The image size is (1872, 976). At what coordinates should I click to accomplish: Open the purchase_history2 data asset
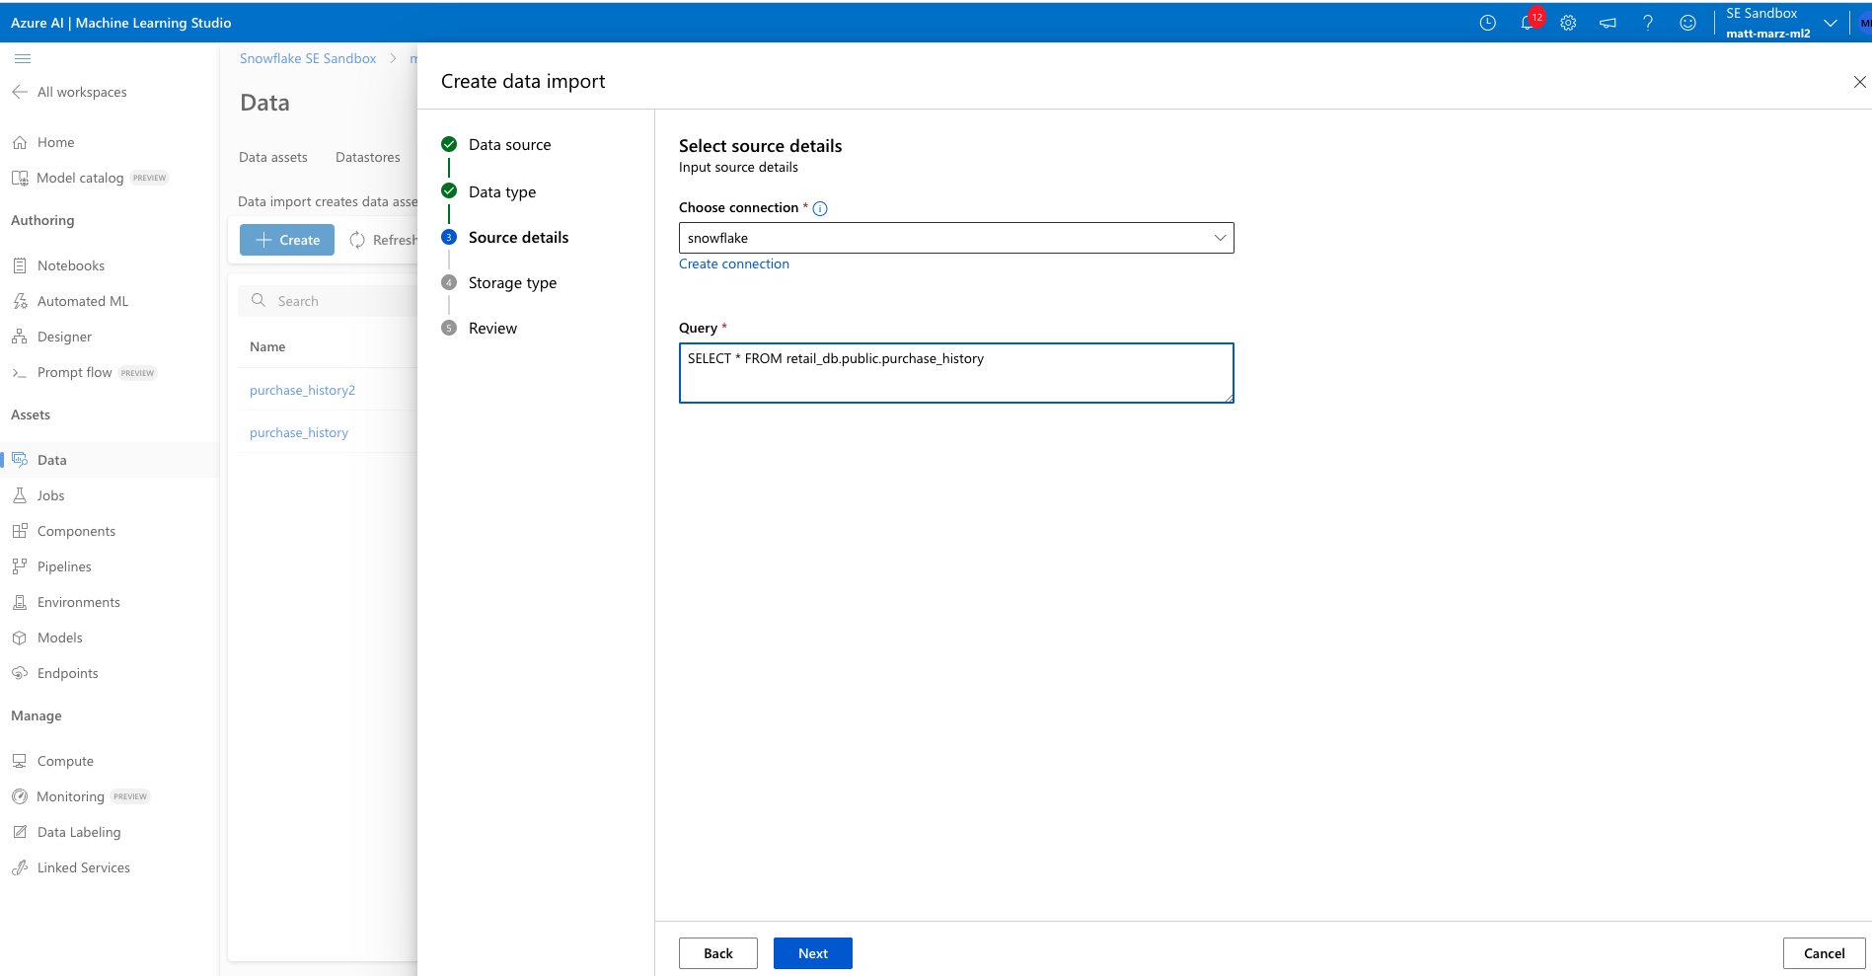click(x=302, y=391)
